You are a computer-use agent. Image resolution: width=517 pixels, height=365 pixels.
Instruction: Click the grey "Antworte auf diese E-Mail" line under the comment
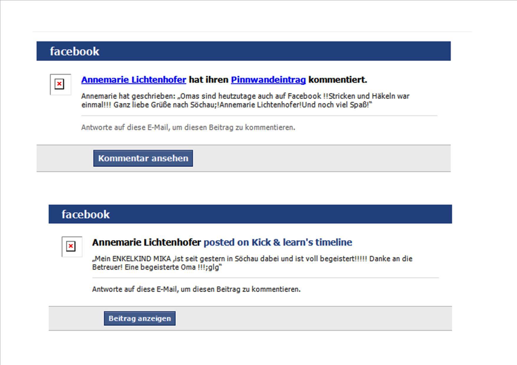(x=188, y=127)
